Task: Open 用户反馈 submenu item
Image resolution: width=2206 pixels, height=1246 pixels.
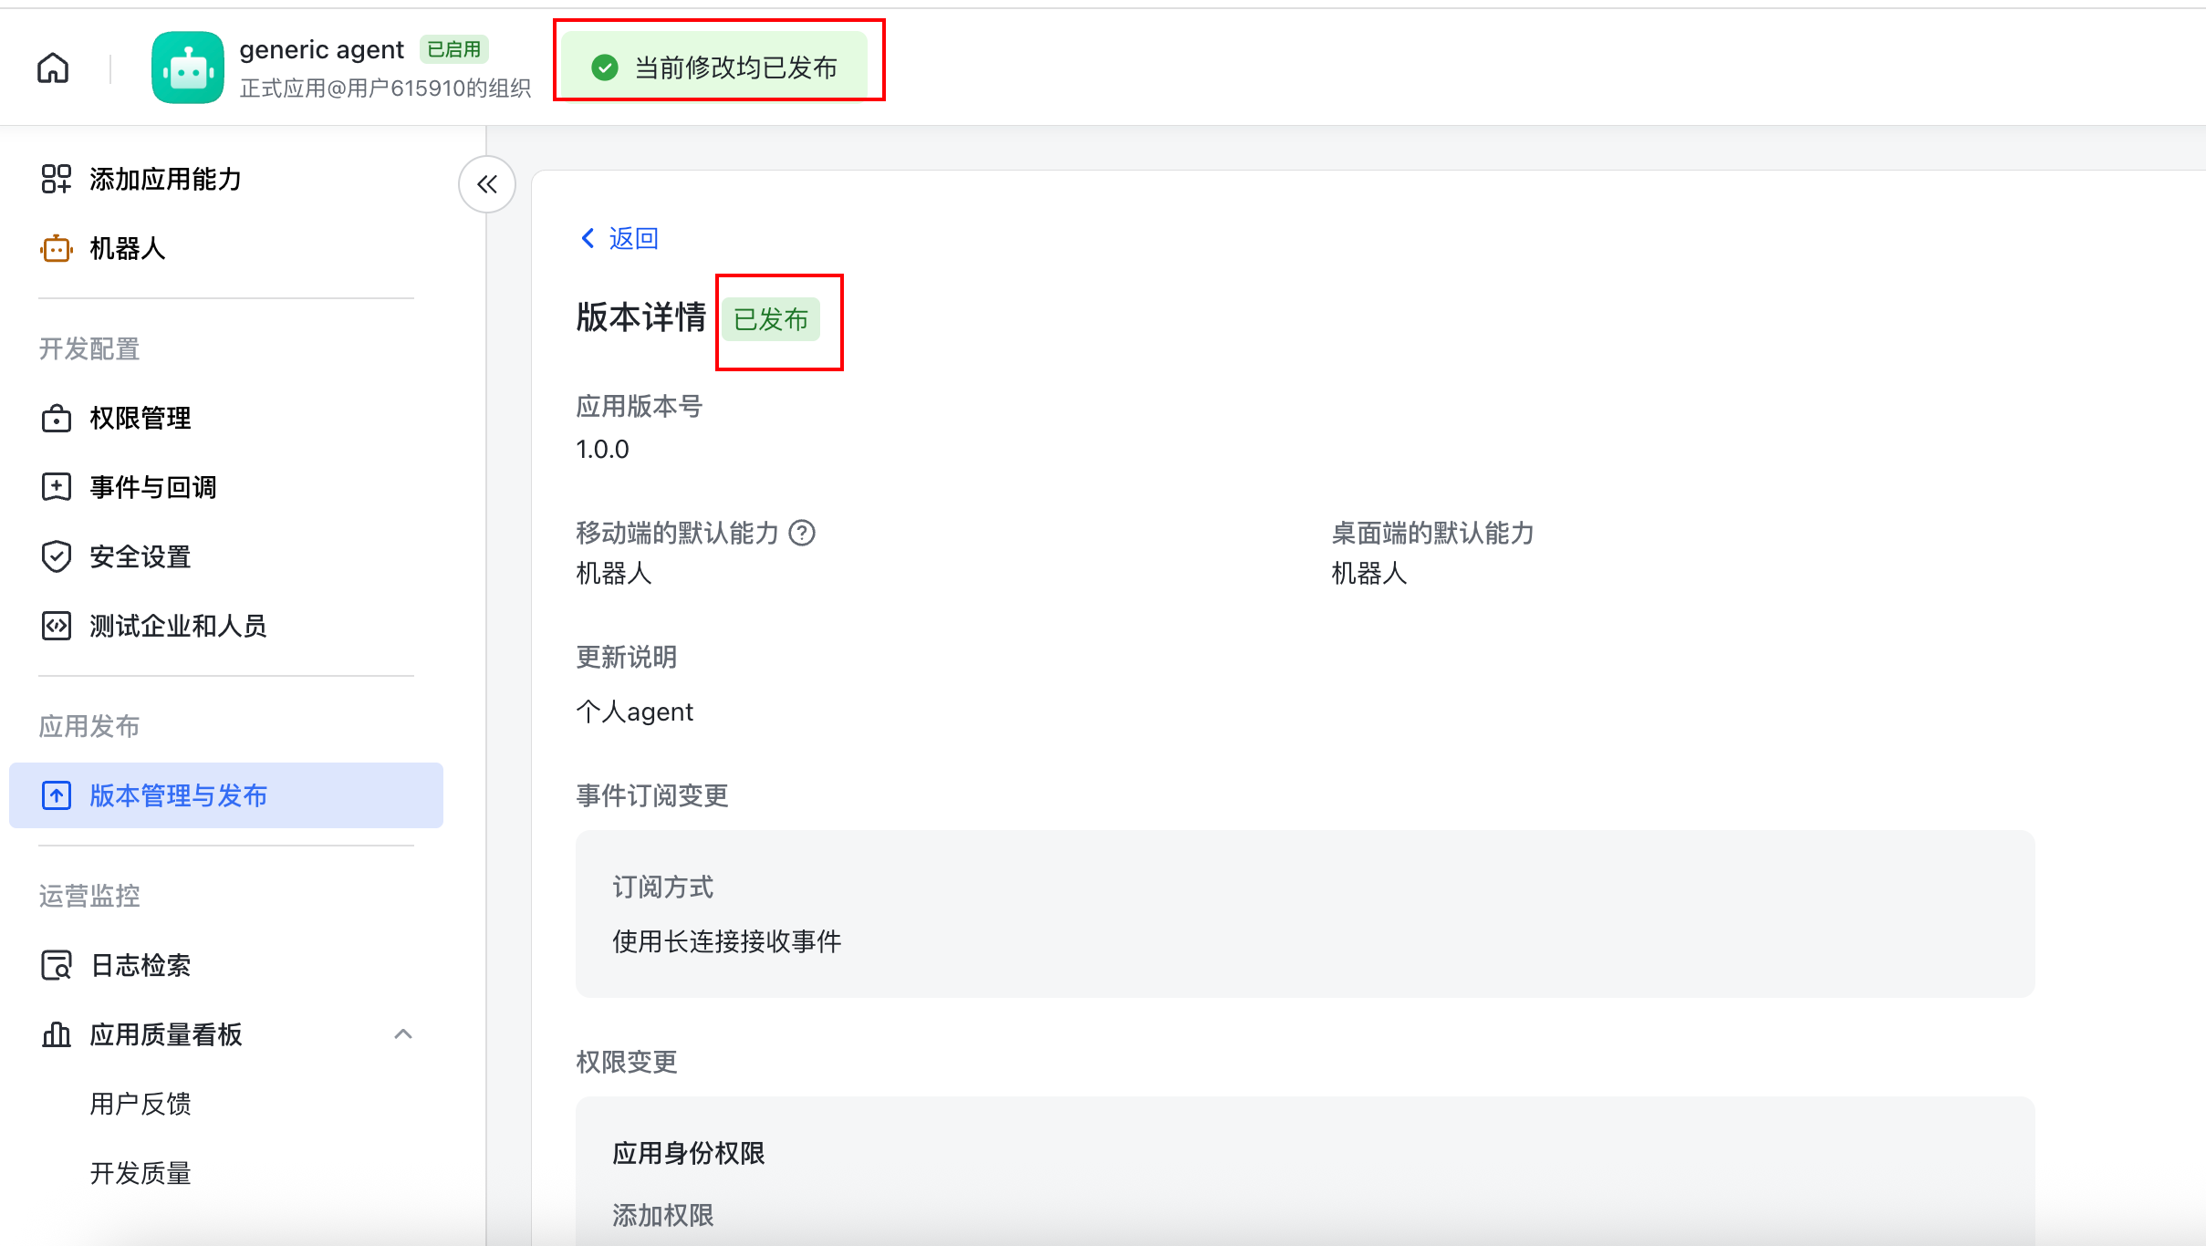Action: (140, 1104)
